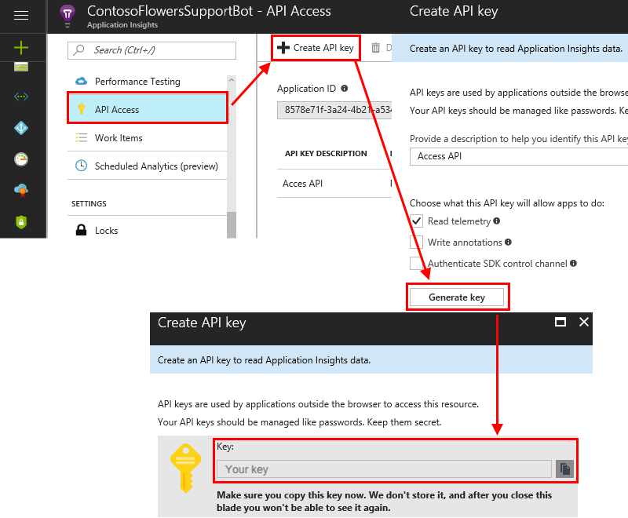This screenshot has height=518, width=628.
Task: Open the info tooltip beside Read telemetry
Action: (x=495, y=221)
